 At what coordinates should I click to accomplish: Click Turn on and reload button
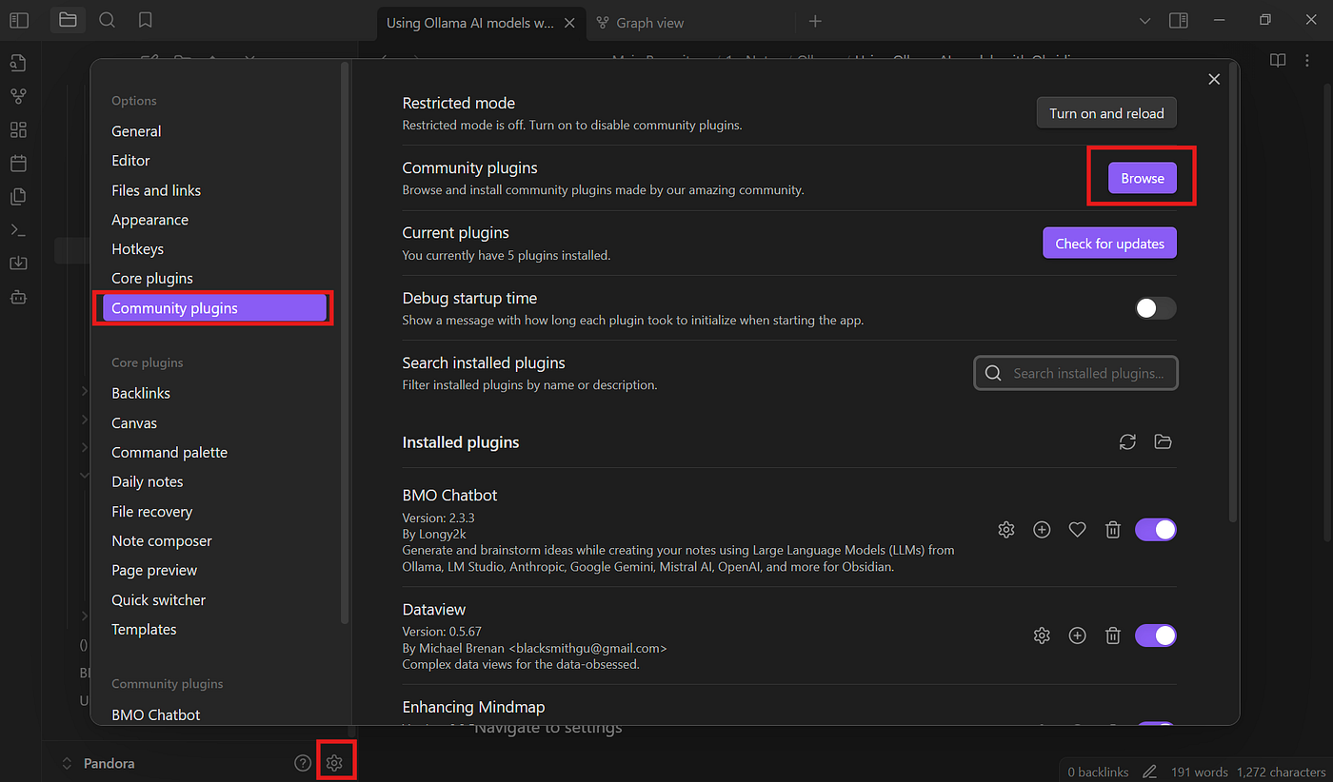pyautogui.click(x=1106, y=113)
